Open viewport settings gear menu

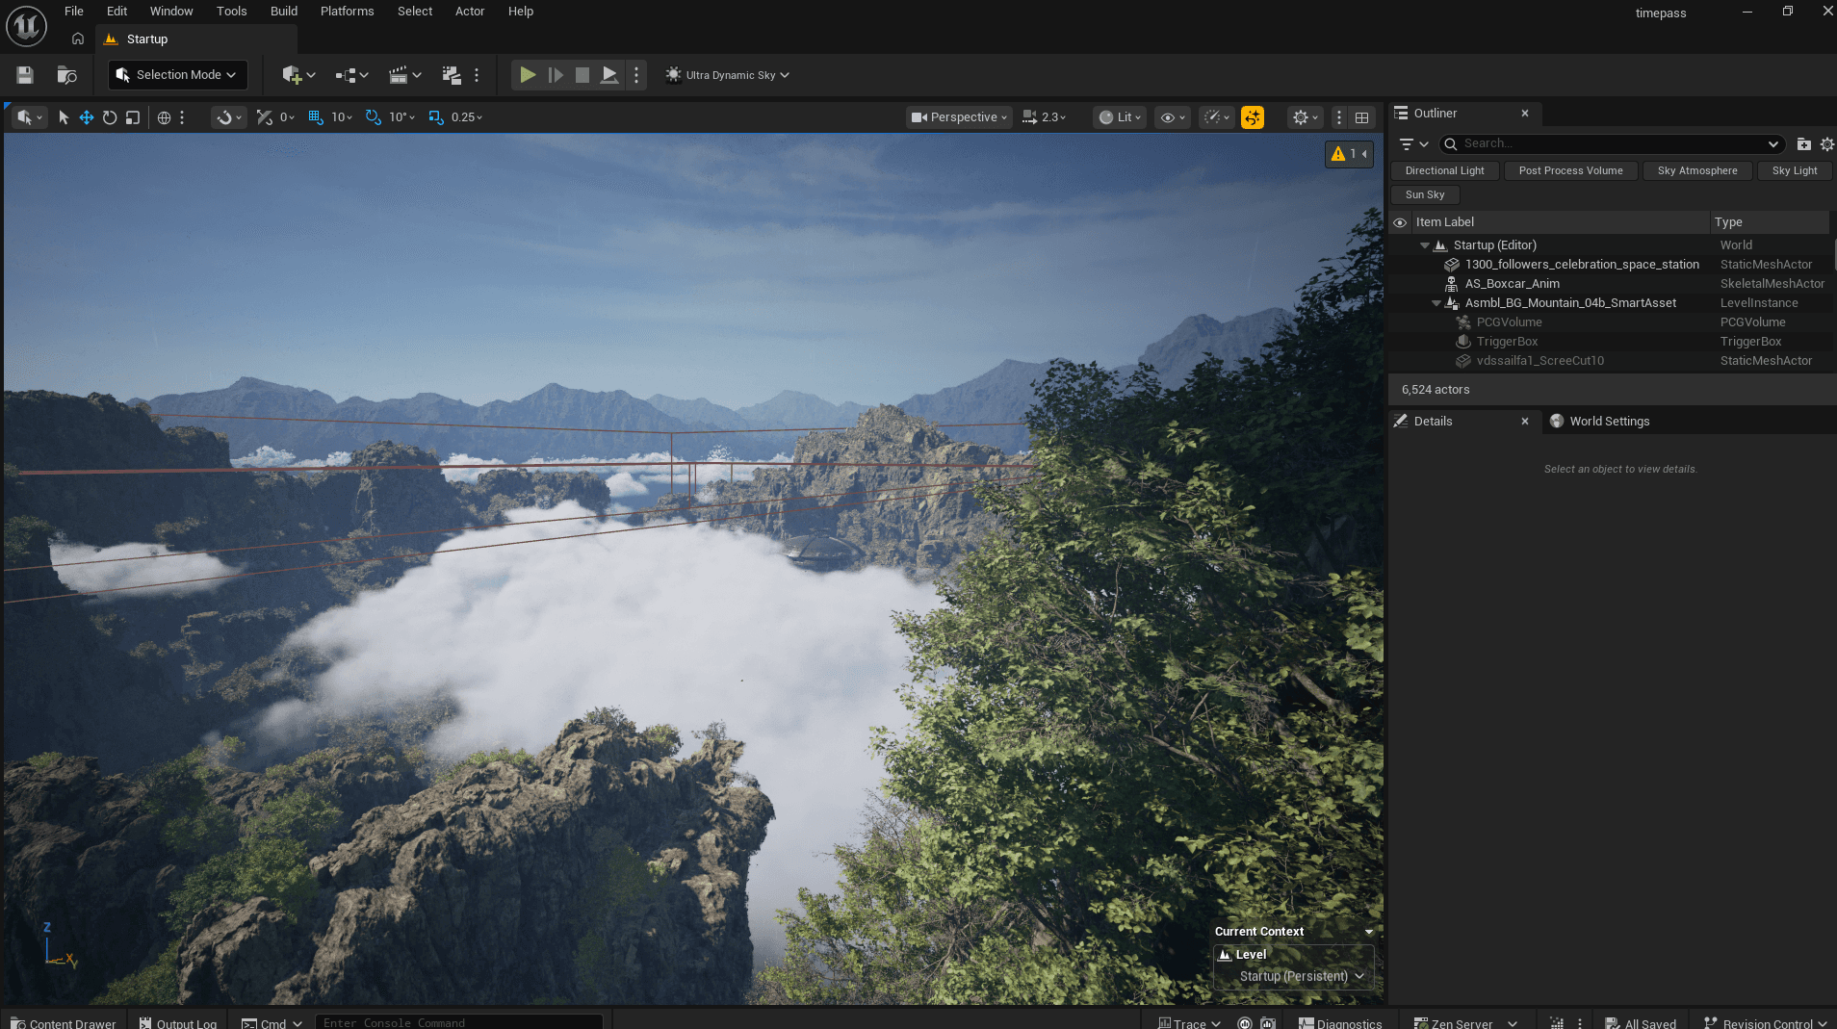click(1306, 117)
